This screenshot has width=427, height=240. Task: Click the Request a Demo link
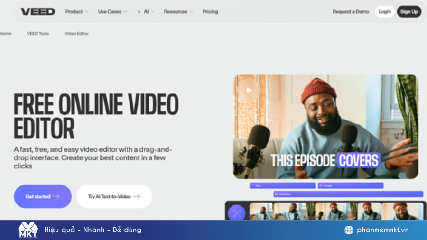(351, 12)
